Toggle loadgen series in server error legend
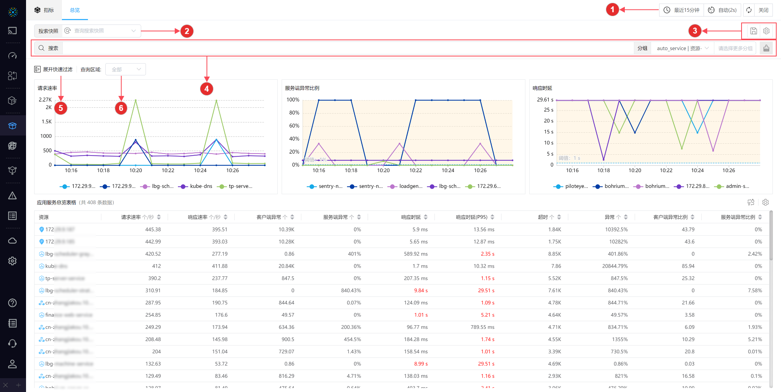This screenshot has width=781, height=392. tap(405, 186)
